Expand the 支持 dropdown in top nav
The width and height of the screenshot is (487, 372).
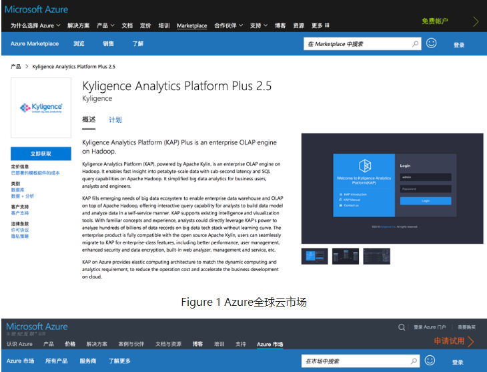point(259,25)
